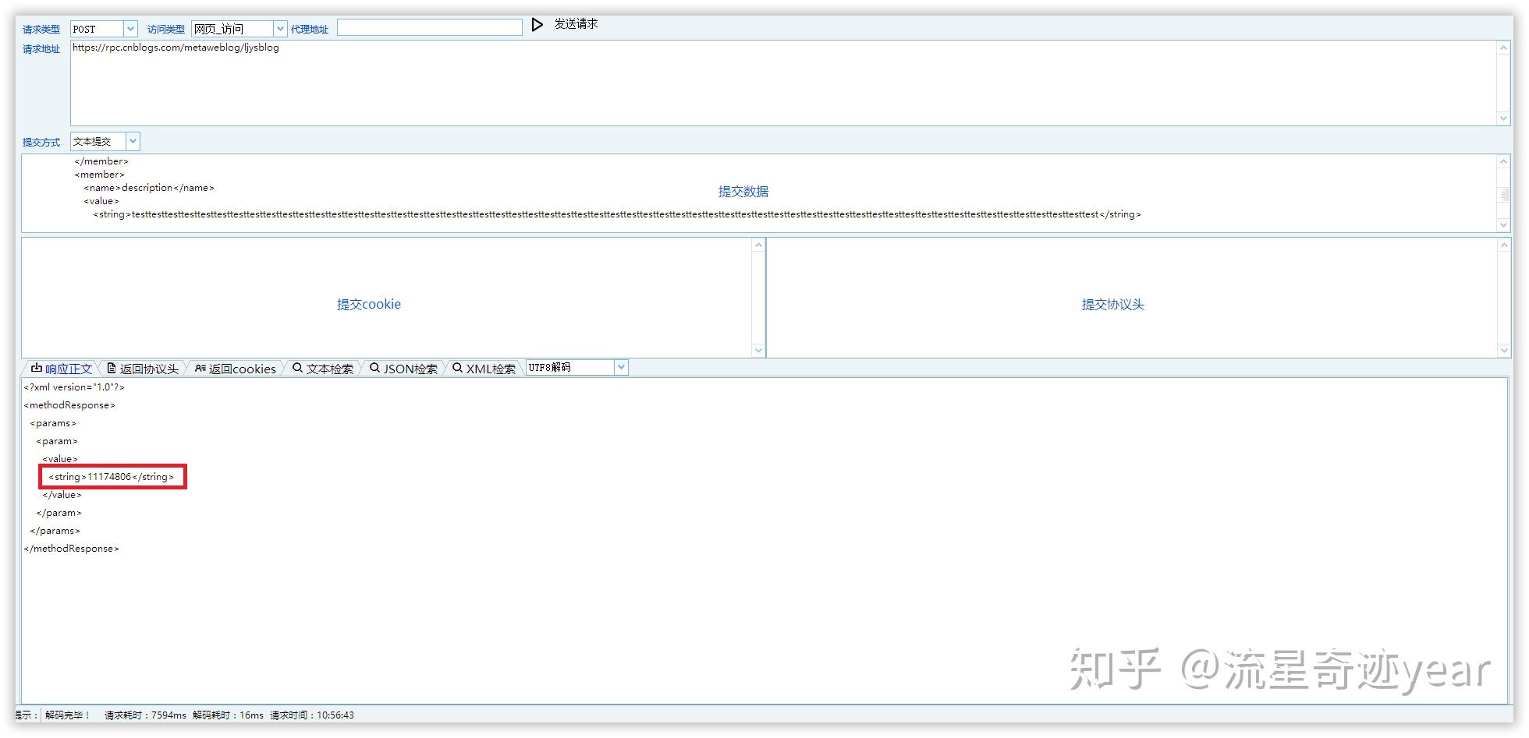Click the send request play icon
The height and width of the screenshot is (738, 1529).
pos(537,24)
